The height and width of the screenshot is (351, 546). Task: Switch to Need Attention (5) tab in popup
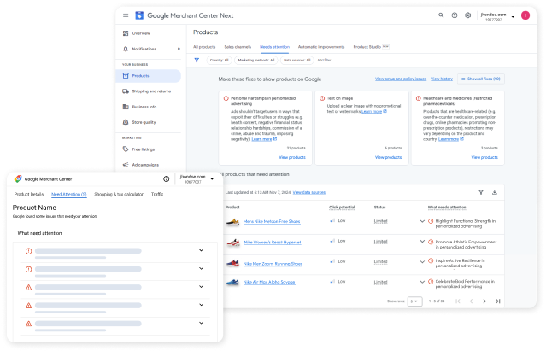(69, 194)
